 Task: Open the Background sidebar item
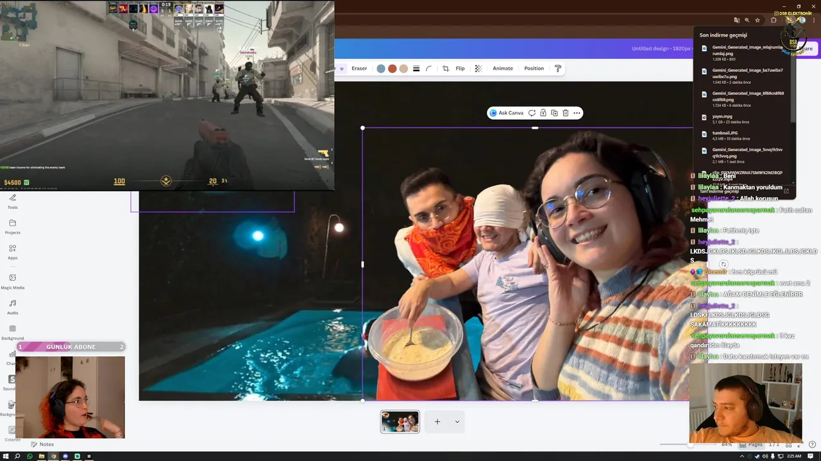coord(12,332)
